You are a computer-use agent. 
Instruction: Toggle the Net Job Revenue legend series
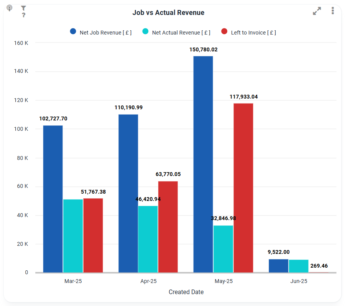tap(105, 33)
